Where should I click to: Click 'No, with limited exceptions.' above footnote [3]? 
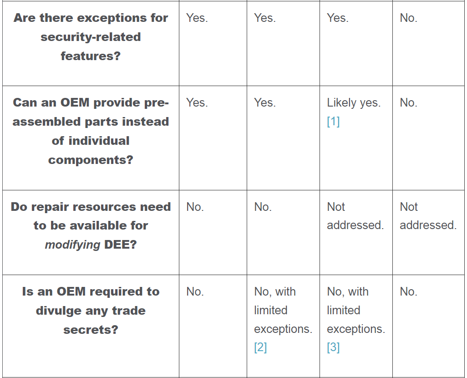click(355, 310)
